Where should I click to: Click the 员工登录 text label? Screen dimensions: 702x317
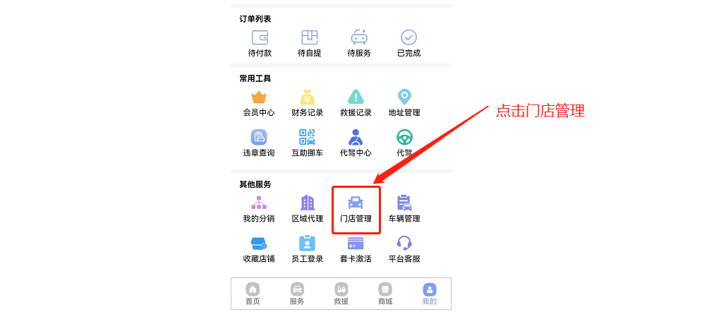click(x=307, y=259)
